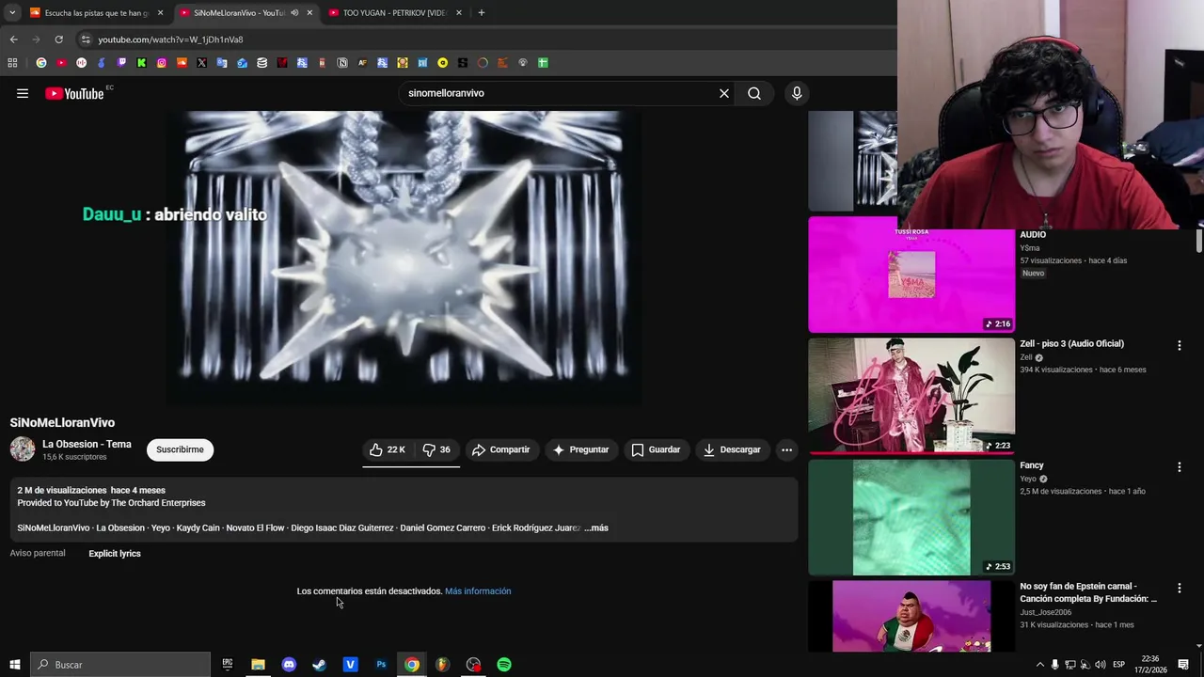This screenshot has height=677, width=1204.
Task: Open options for Epstein carnal video
Action: 1179,588
